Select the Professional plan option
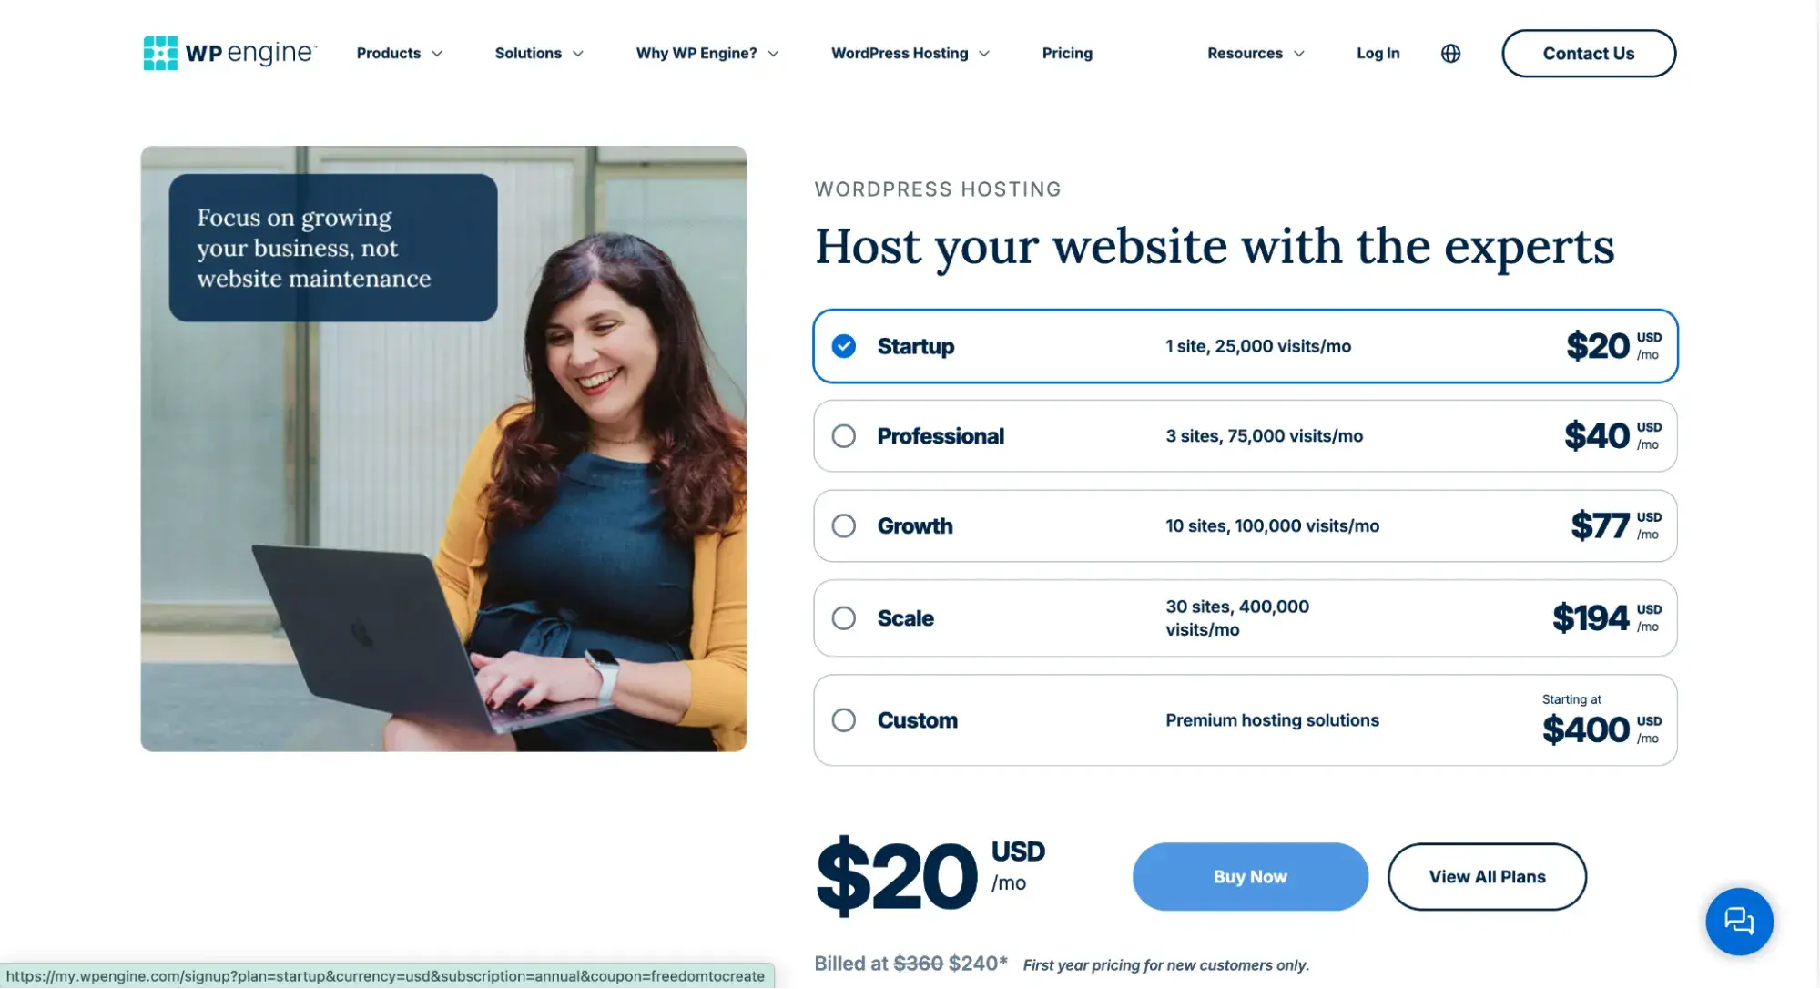The image size is (1820, 989). click(x=844, y=434)
